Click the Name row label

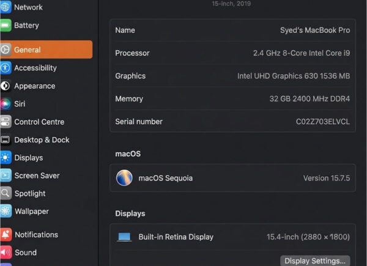125,30
